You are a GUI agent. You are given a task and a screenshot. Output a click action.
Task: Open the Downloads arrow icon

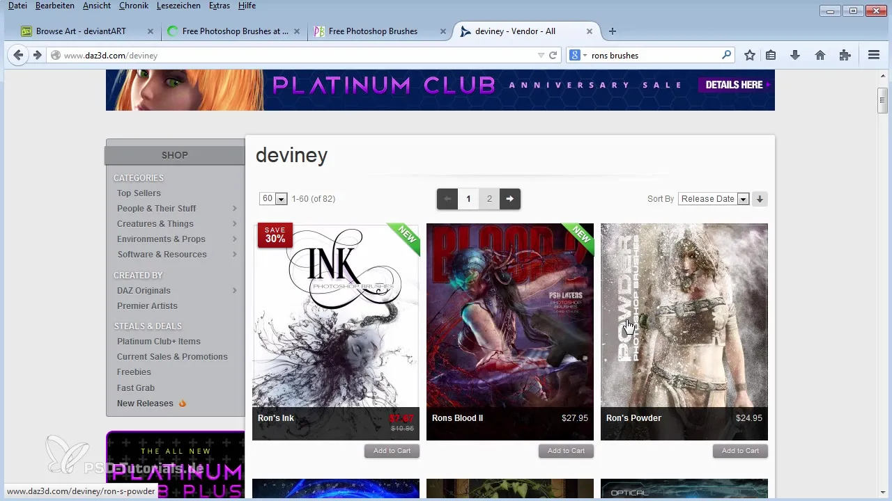click(795, 55)
